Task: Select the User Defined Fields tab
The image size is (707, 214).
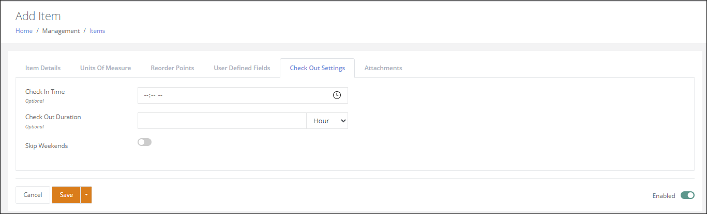Action: tap(242, 68)
